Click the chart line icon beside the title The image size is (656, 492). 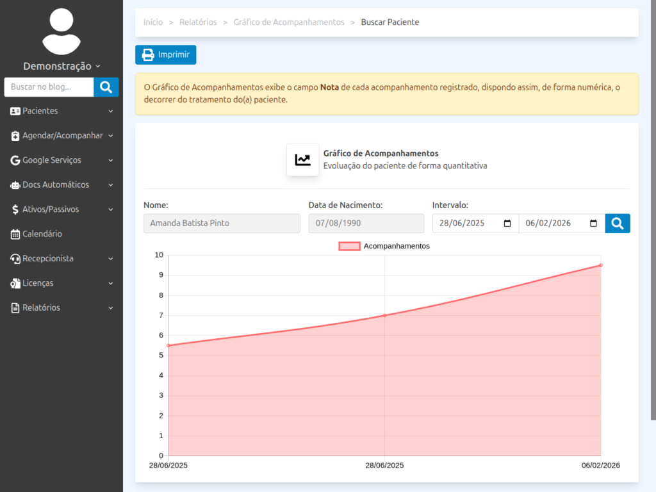point(302,160)
